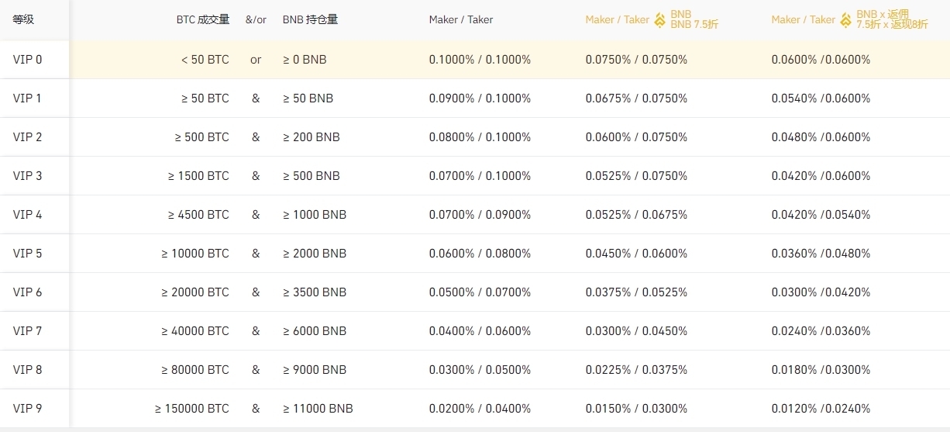Click the 'or' condition in VIP 0 row
950x432 pixels.
(x=256, y=60)
